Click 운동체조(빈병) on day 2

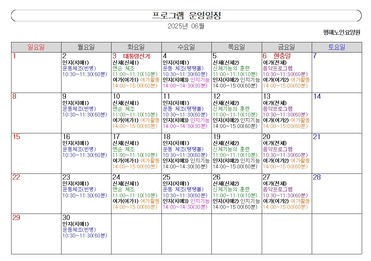(79, 68)
